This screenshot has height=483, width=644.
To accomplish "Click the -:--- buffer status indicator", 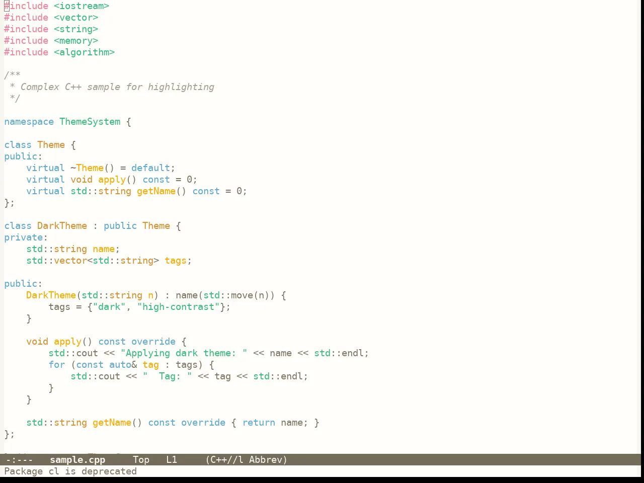I will [x=19, y=459].
